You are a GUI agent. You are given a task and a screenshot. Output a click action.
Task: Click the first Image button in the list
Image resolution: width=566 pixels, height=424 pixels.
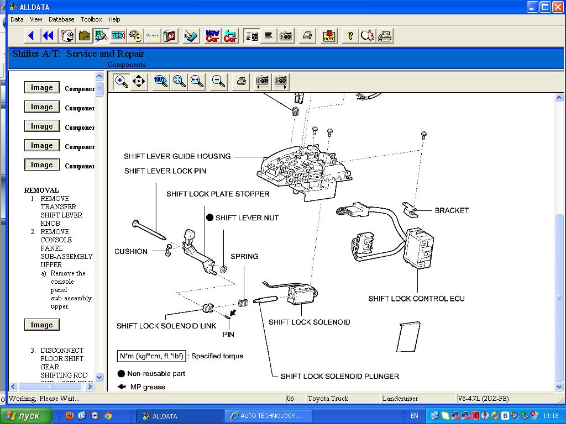click(42, 88)
